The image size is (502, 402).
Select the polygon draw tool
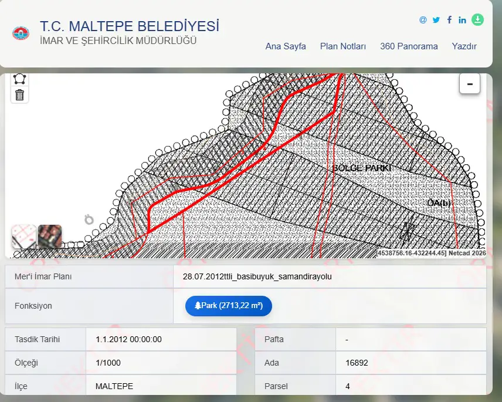20,79
